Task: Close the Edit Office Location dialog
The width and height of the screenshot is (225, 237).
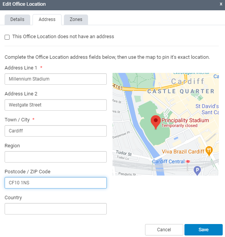Action: [221, 4]
